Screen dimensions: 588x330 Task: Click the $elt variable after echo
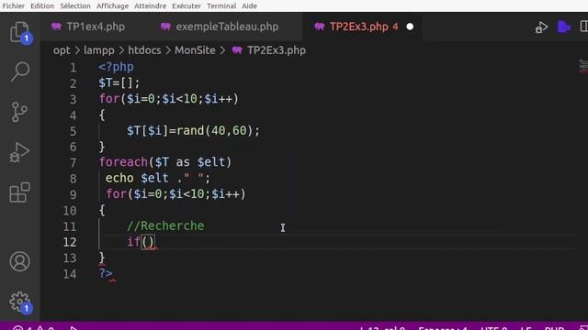point(154,178)
